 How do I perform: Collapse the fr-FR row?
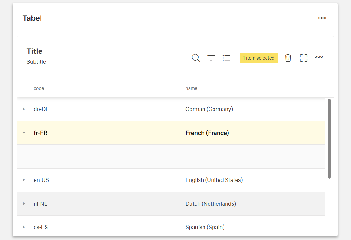[24, 133]
